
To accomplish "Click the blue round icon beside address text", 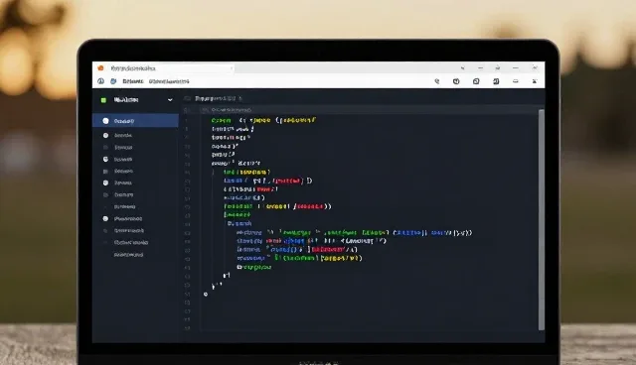I will (x=113, y=81).
